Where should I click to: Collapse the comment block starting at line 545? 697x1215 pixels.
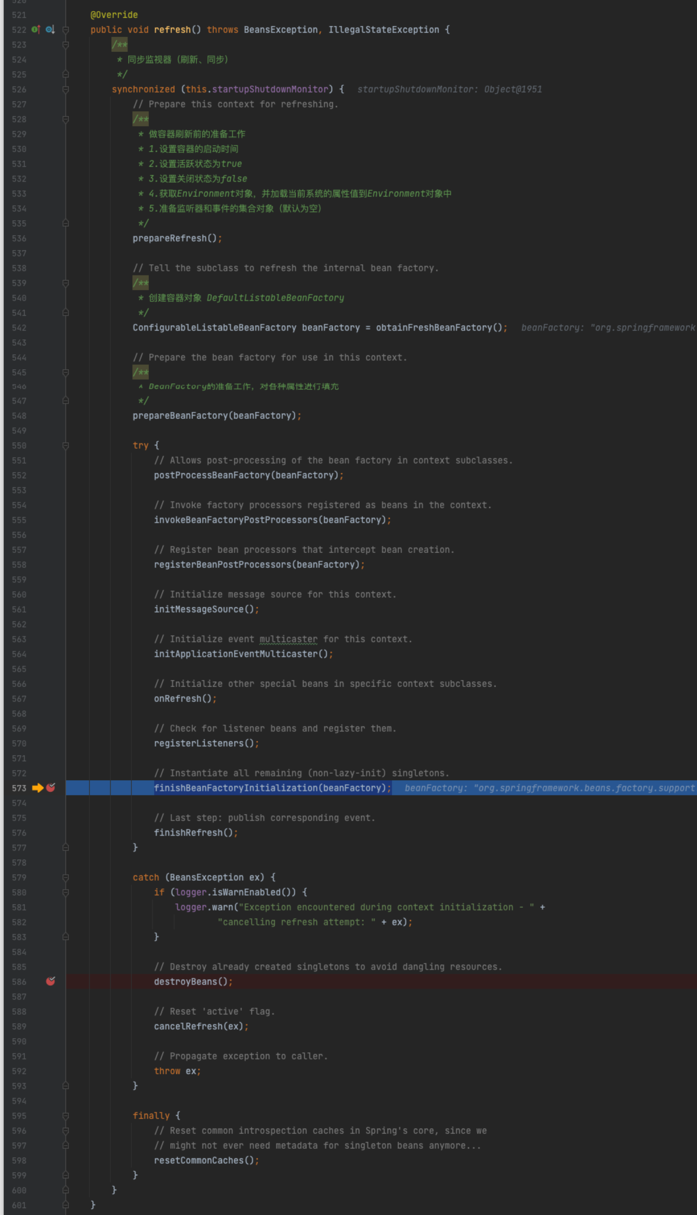pos(66,373)
